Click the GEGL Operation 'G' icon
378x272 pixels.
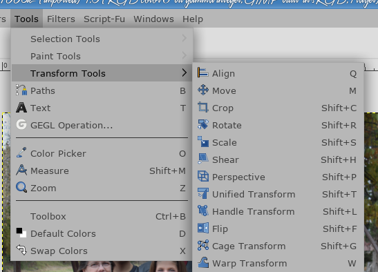[21, 125]
